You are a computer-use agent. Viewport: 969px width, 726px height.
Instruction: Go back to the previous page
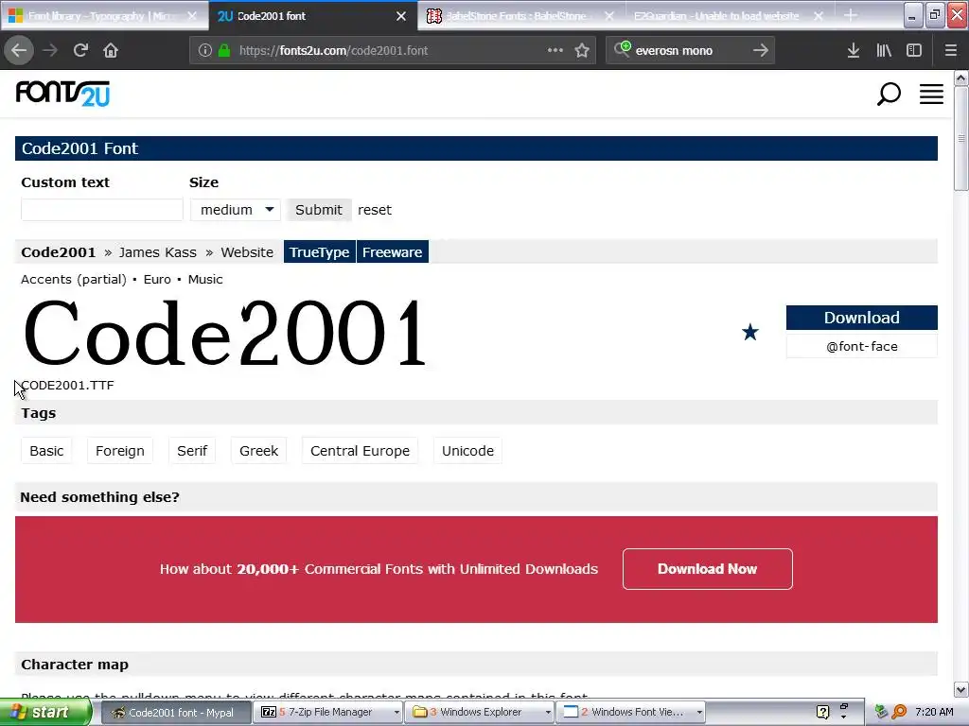pos(19,51)
